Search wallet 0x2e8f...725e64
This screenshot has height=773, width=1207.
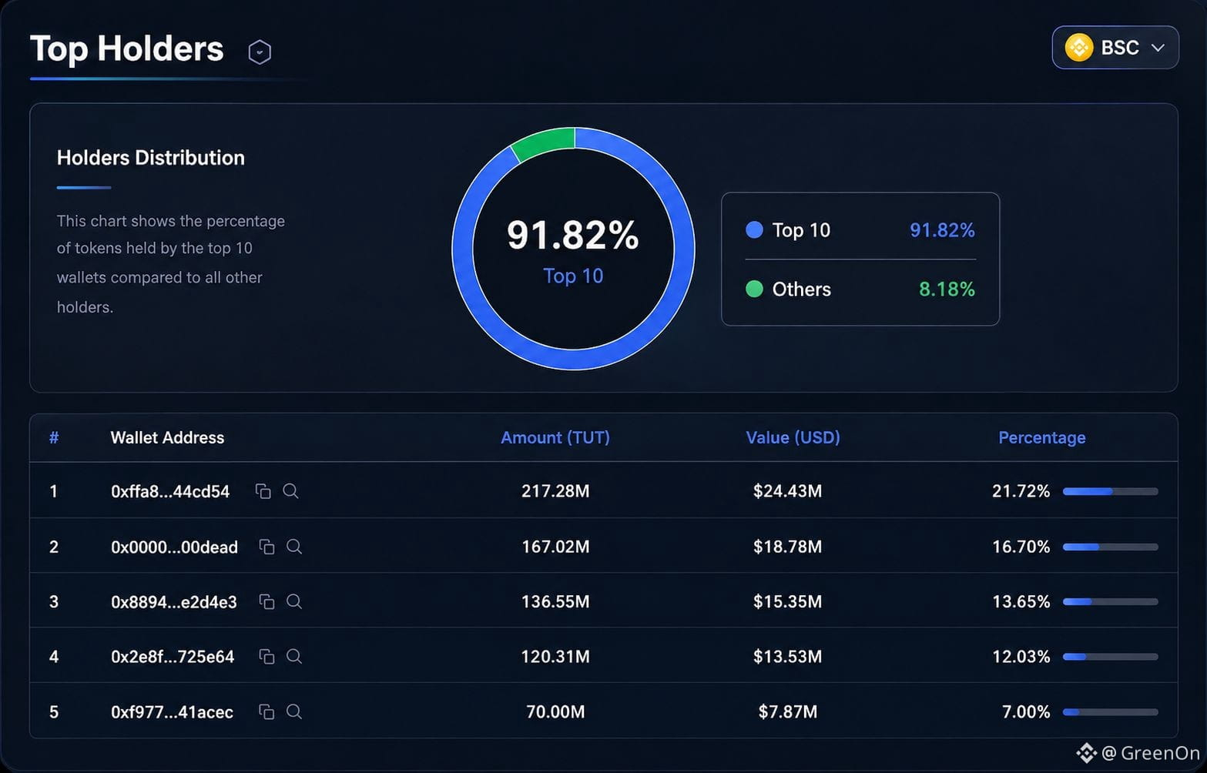pyautogui.click(x=294, y=656)
